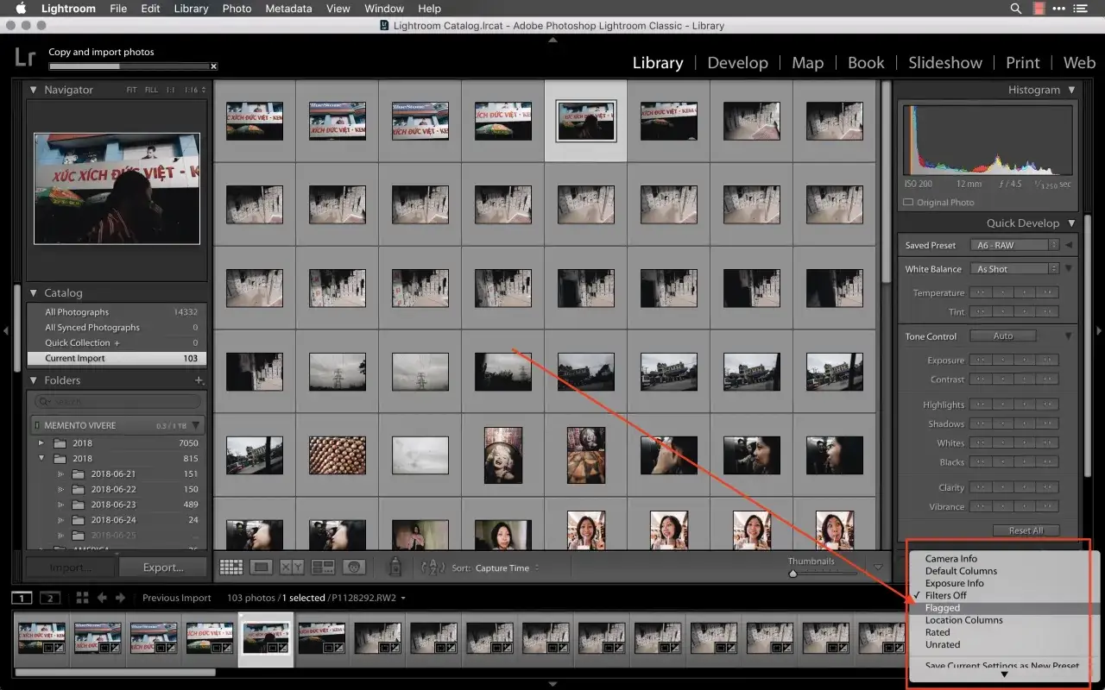This screenshot has height=690, width=1105.
Task: Enable the Original Photo checkbox
Action: [x=908, y=202]
